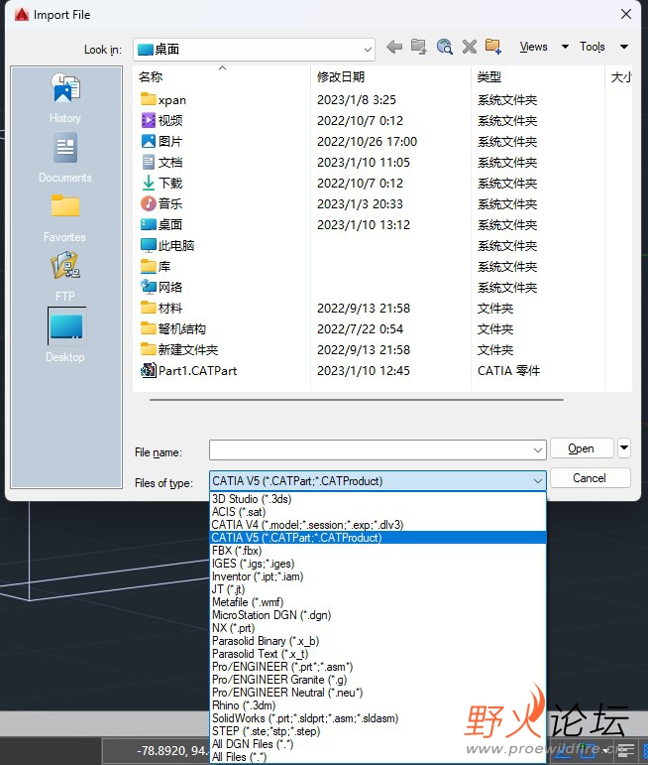Viewport: 648px width, 765px height.
Task: Choose Parasolid Binary (*.x_b) file type
Action: click(x=378, y=641)
